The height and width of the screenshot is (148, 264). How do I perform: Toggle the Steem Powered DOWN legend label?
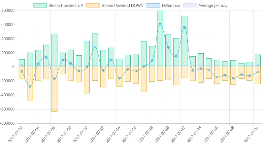coord(122,6)
